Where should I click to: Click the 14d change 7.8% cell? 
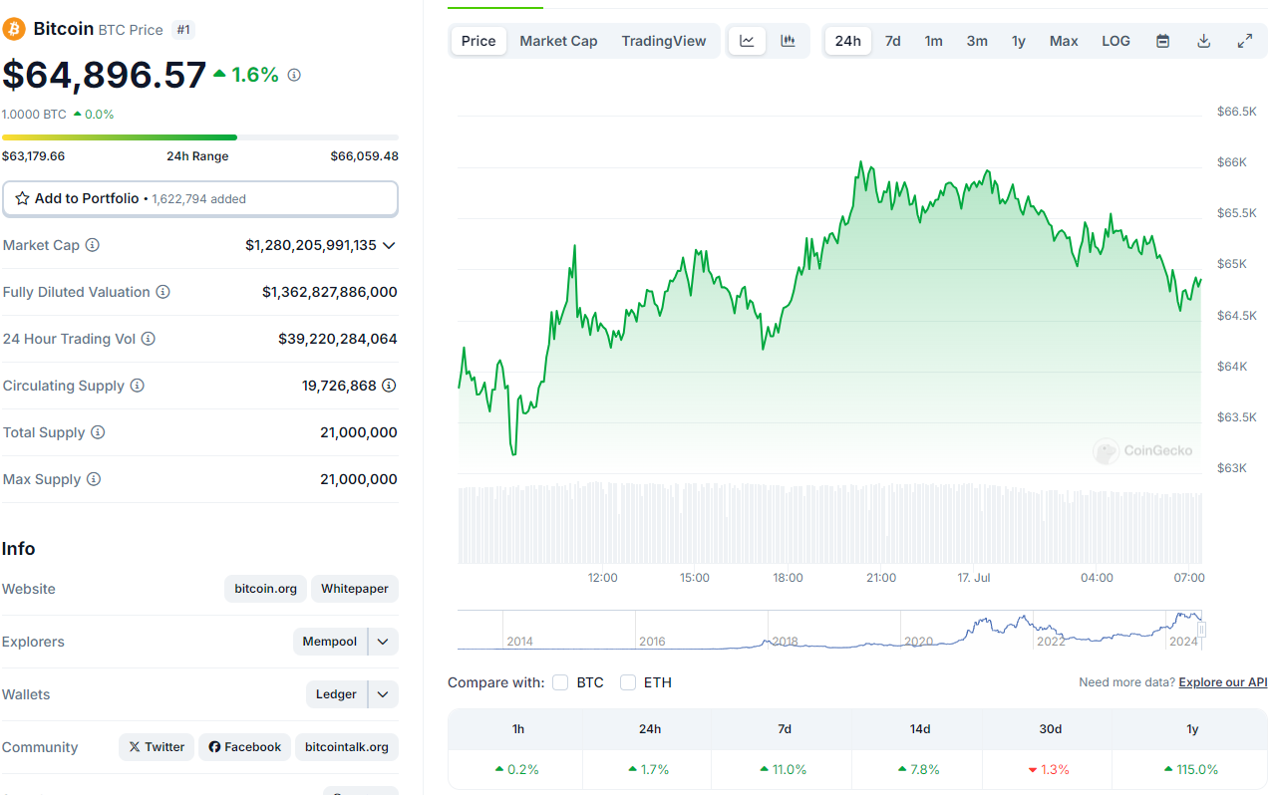(920, 769)
